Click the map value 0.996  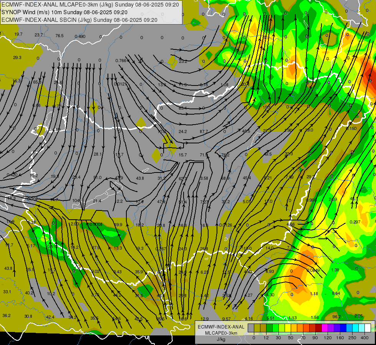311,200
